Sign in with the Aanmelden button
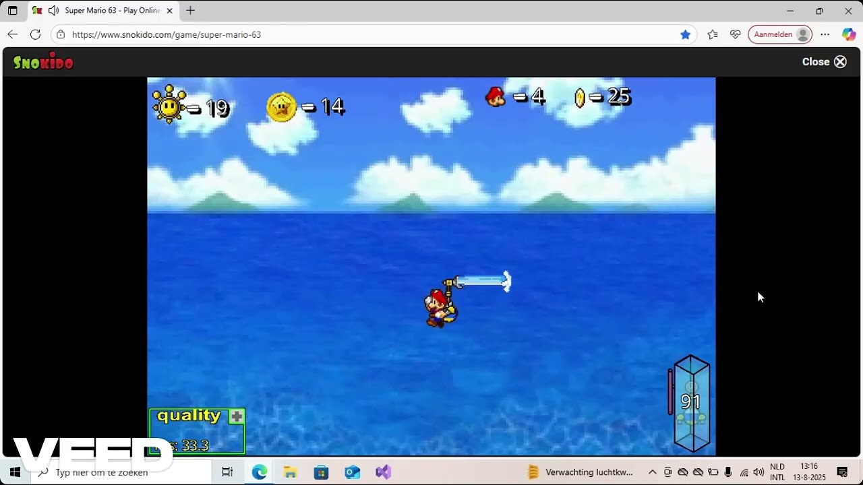 click(780, 34)
